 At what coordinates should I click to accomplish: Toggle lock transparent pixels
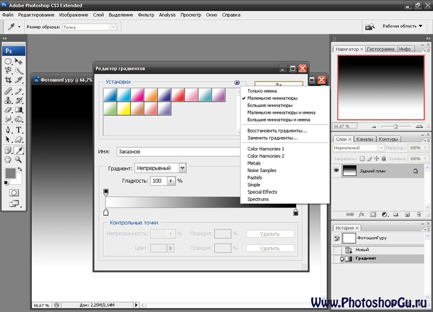point(362,158)
